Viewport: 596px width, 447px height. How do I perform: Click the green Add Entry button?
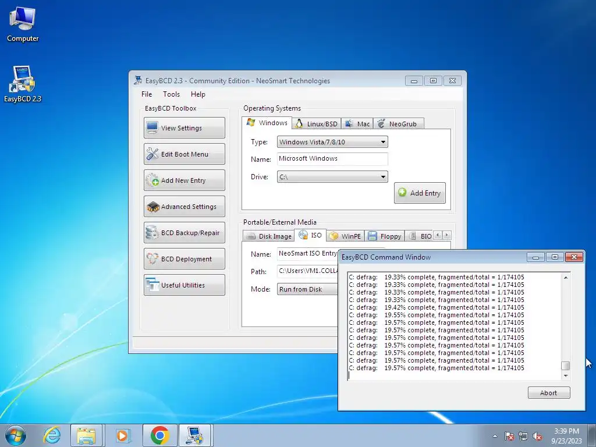pyautogui.click(x=420, y=193)
